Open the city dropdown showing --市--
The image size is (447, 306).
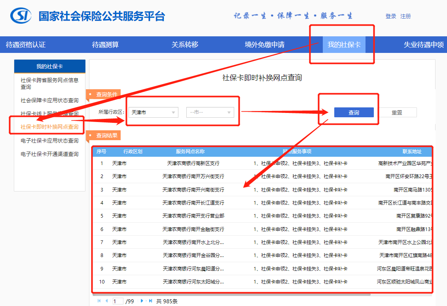pos(210,113)
